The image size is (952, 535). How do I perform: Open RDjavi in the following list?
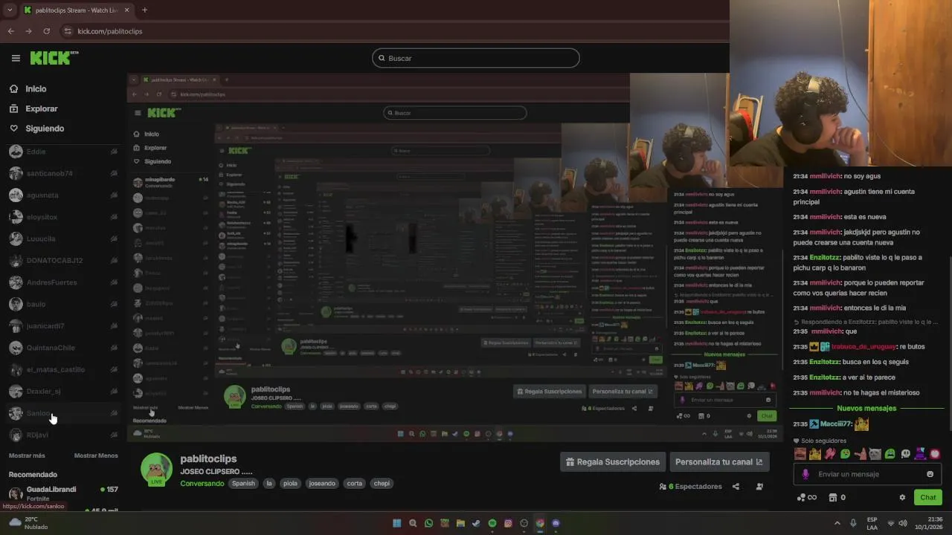[x=63, y=435]
